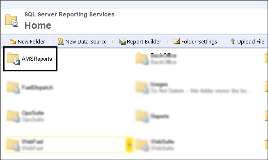Click the New Folder icon
The width and height of the screenshot is (268, 160).
coord(13,41)
